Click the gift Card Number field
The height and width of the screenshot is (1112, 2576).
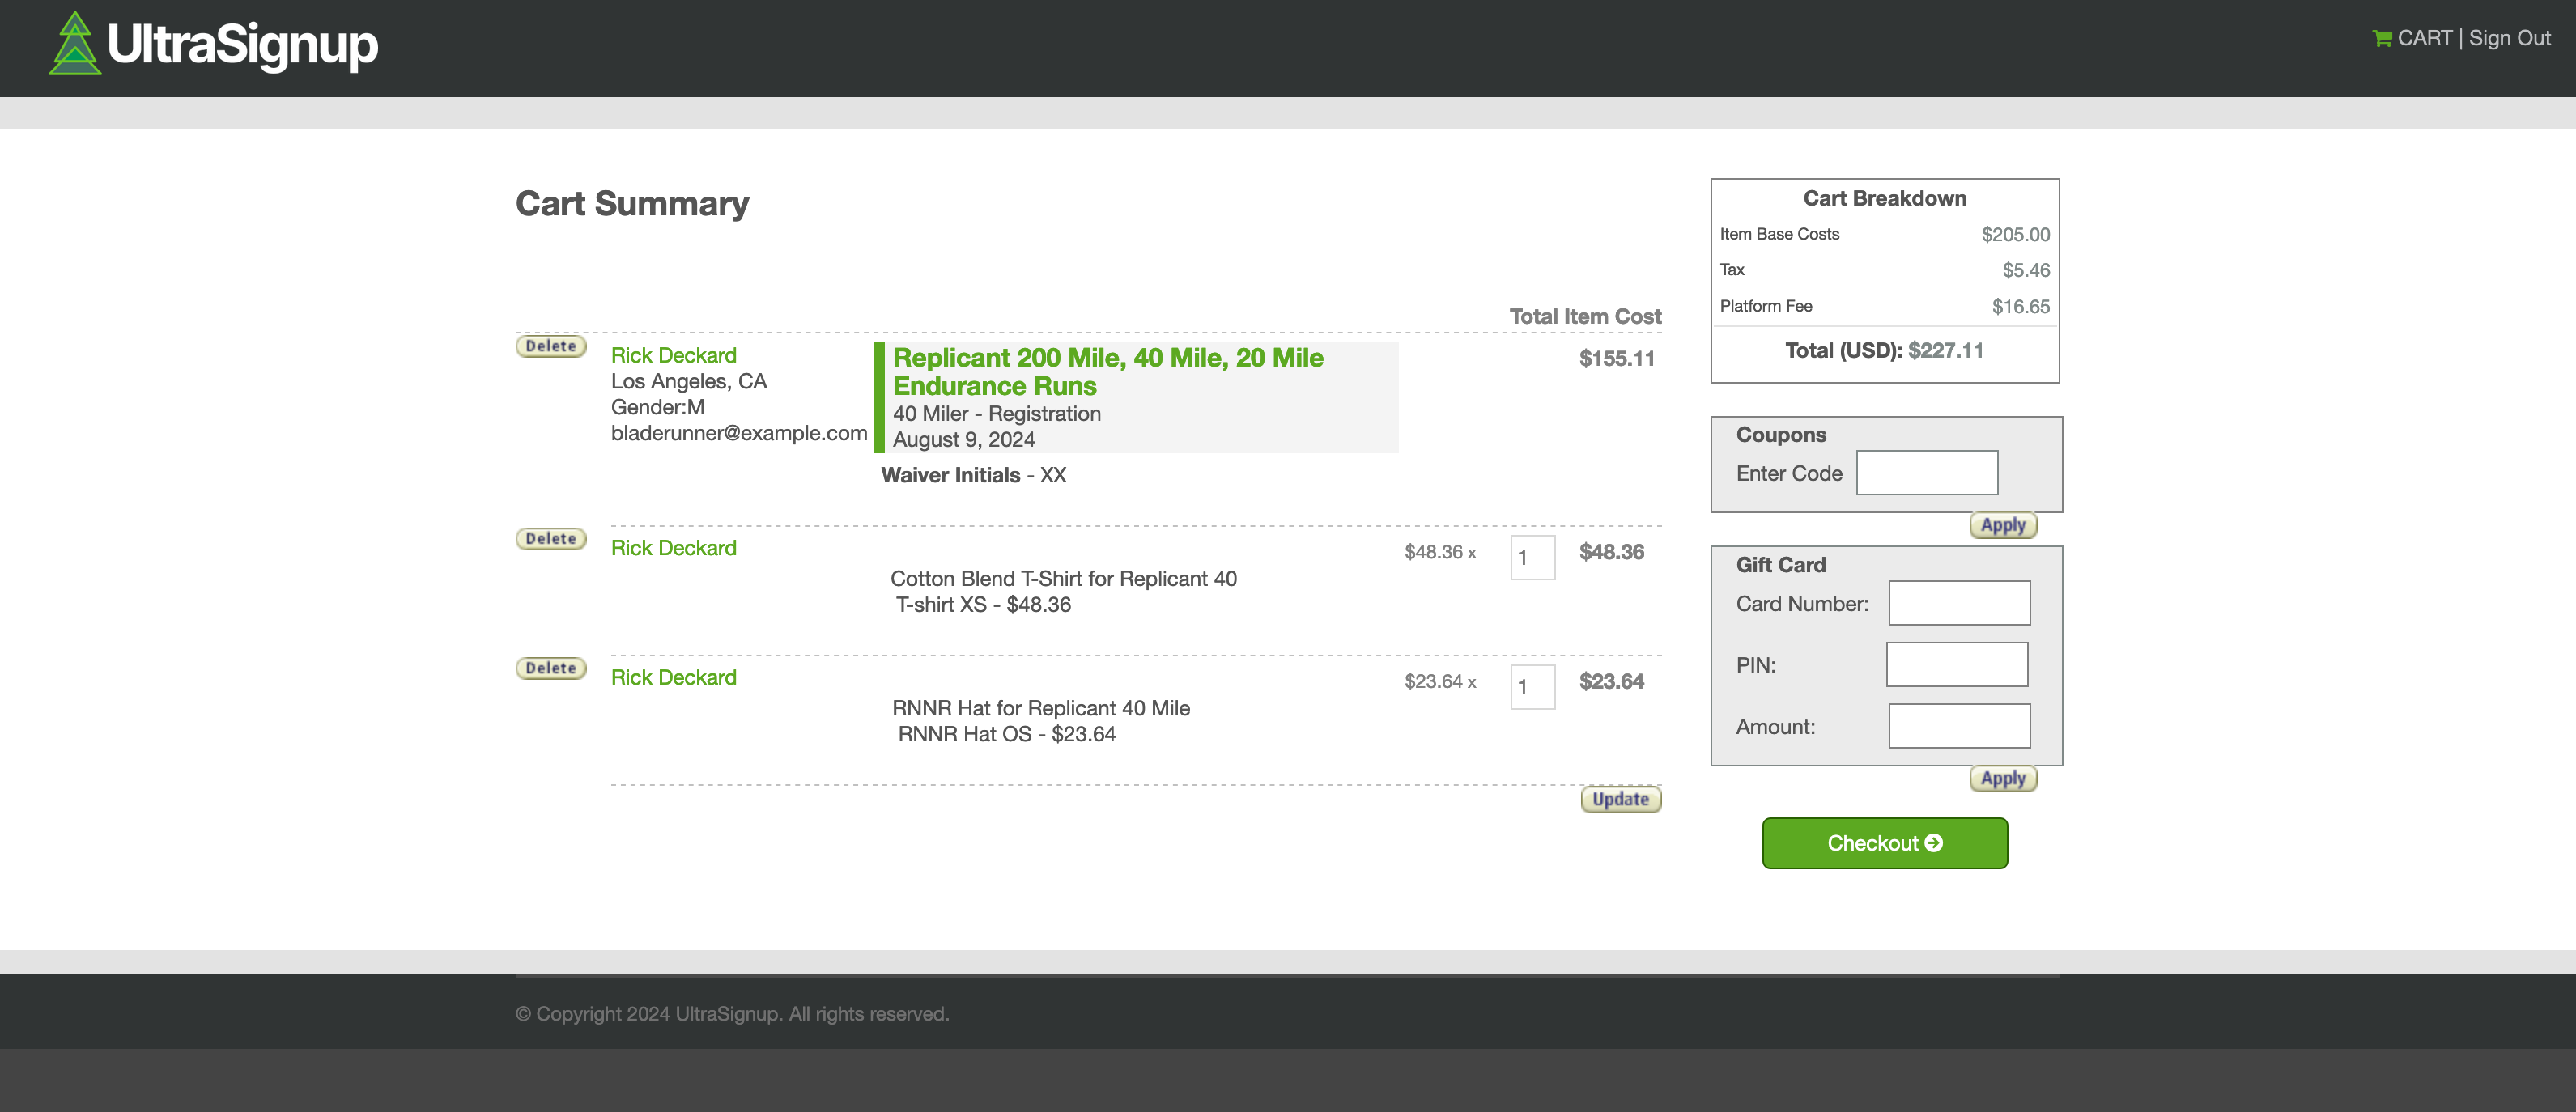click(1958, 603)
